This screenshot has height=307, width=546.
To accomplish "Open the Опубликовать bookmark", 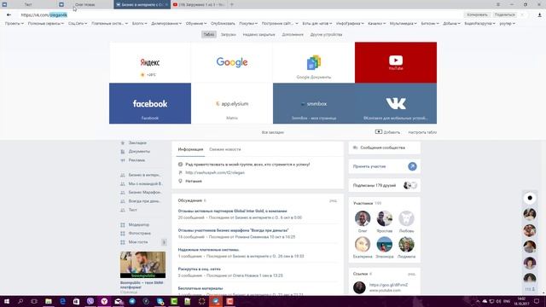I will pos(223,23).
